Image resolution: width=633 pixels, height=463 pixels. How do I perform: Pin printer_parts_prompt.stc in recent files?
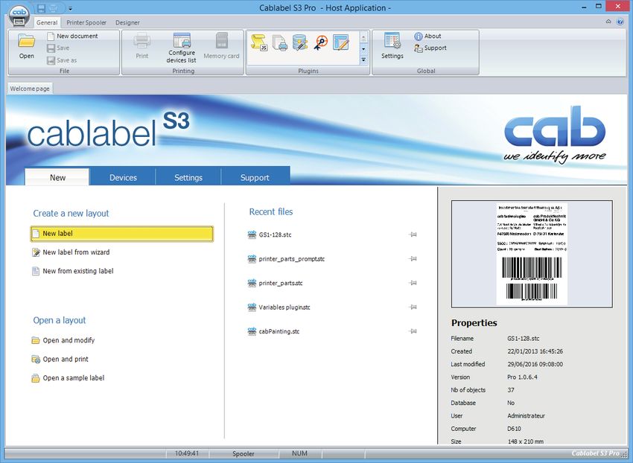tap(413, 259)
